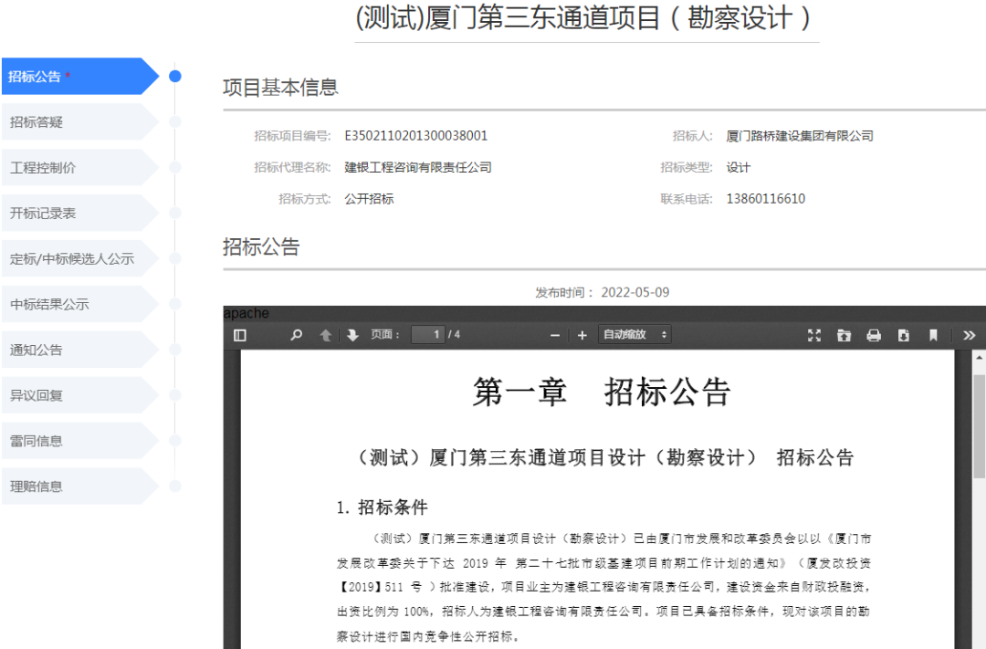Click the page number input field
Screen dimensions: 986x649
(x=428, y=335)
